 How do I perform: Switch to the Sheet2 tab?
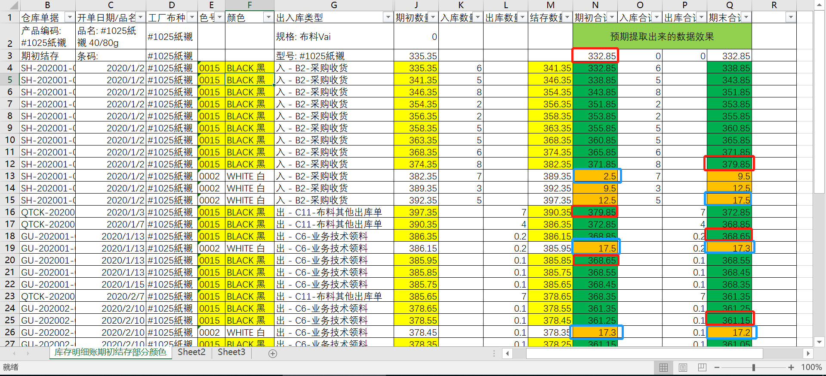(191, 352)
